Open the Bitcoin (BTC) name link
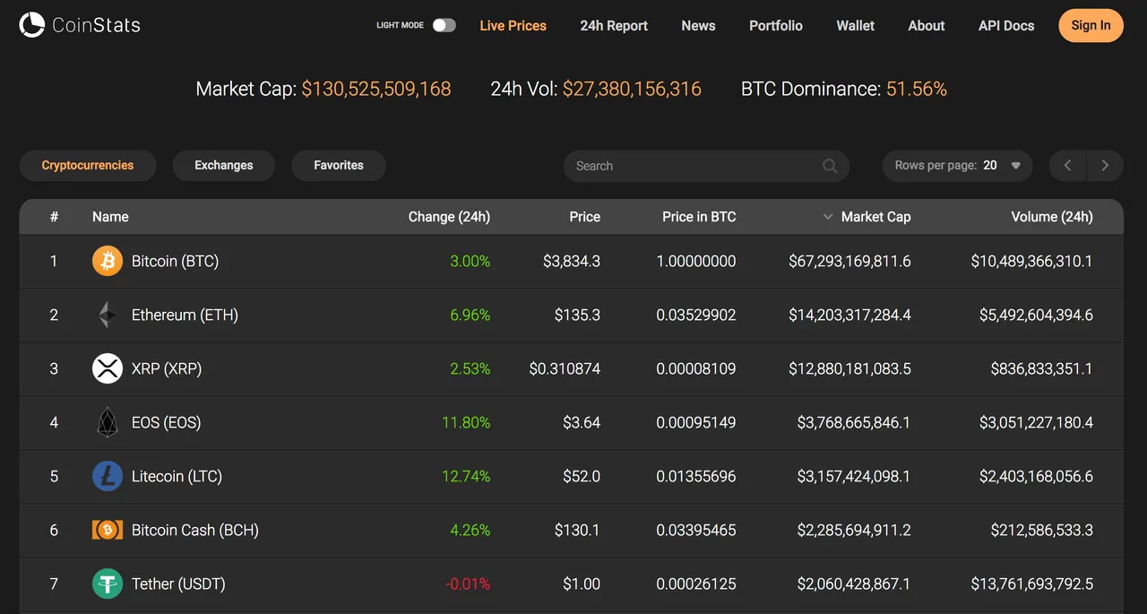This screenshot has width=1147, height=614. tap(175, 261)
